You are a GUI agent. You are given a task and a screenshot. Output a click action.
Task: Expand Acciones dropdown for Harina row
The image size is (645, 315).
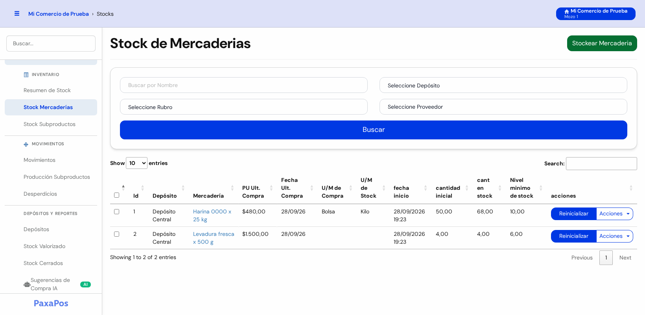[615, 214]
